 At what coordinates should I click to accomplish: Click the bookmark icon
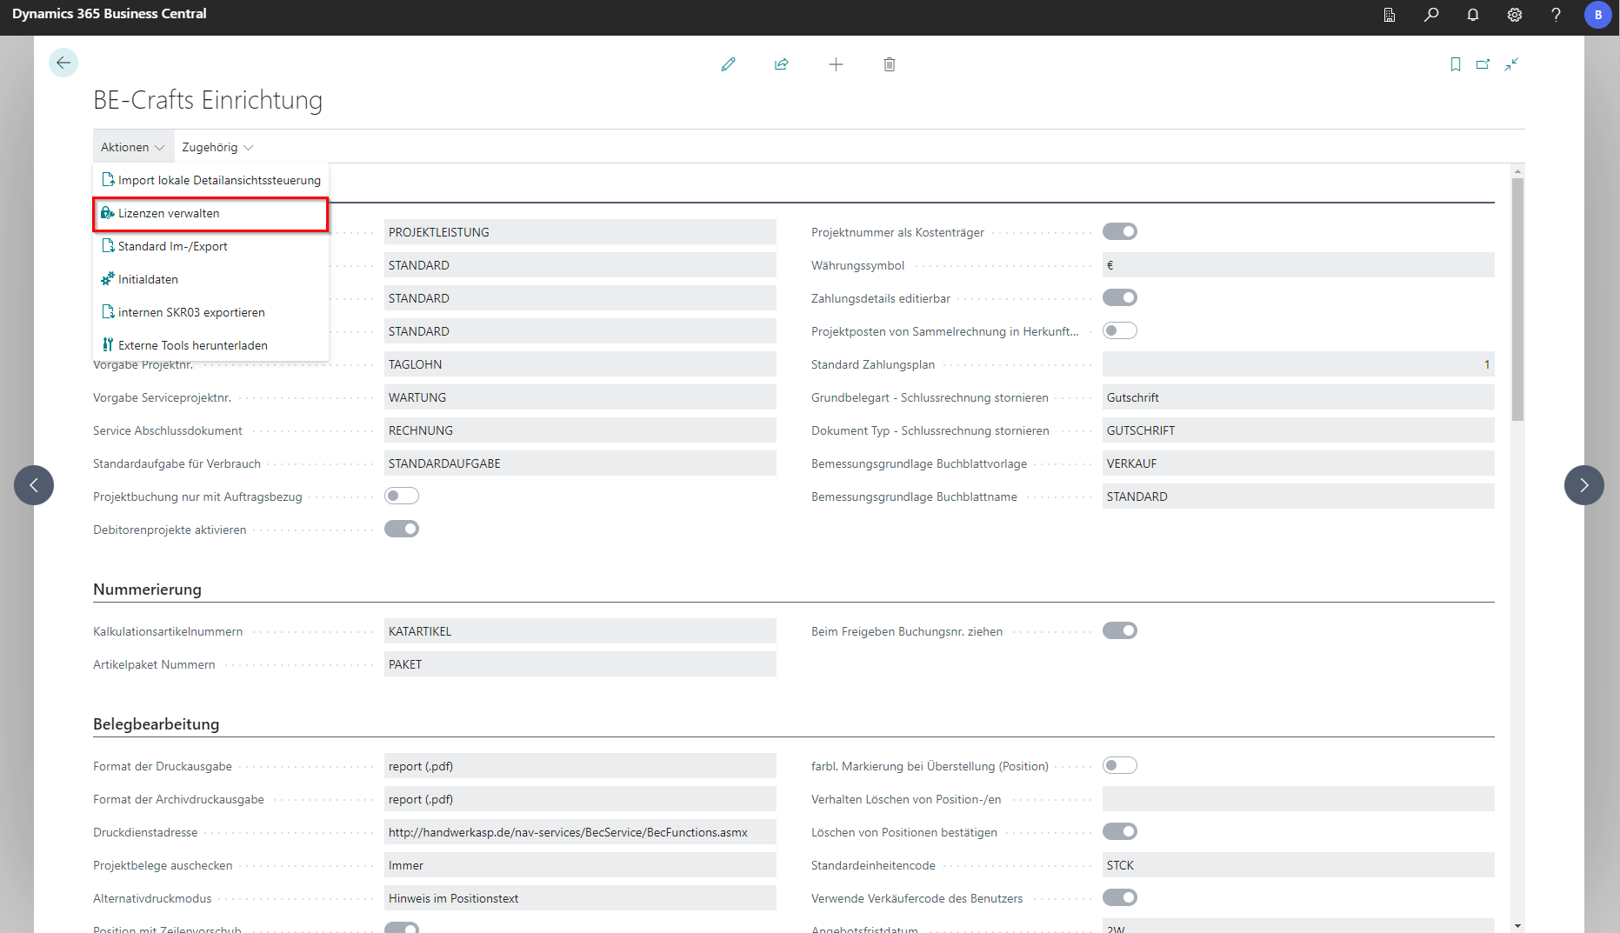coord(1455,64)
